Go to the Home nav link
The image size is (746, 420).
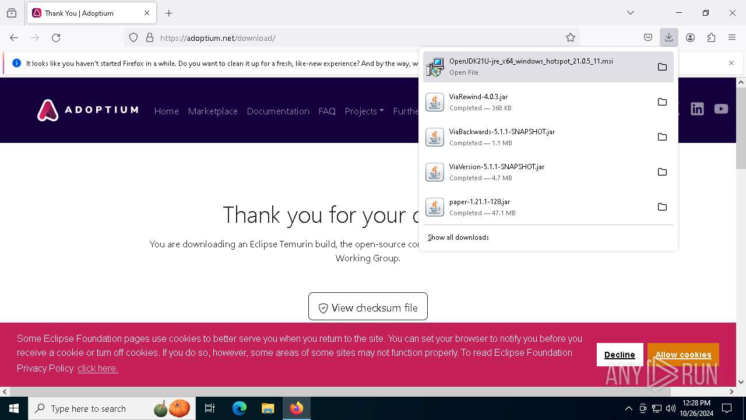pos(166,111)
